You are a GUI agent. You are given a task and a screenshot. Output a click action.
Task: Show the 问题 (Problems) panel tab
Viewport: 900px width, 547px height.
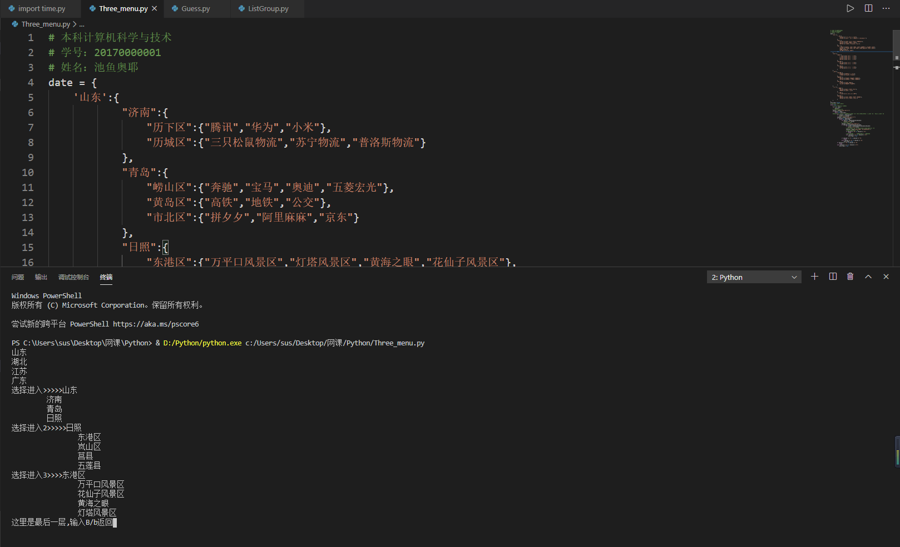pos(18,277)
